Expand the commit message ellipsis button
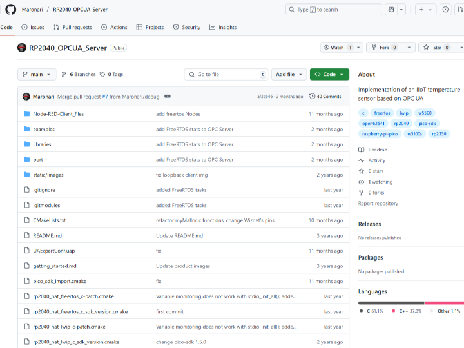 (168, 97)
